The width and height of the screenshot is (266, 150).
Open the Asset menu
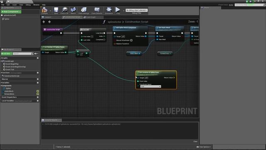tap(15, 5)
